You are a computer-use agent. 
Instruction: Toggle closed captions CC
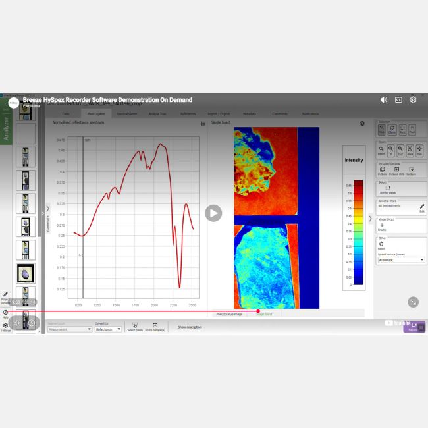pyautogui.click(x=398, y=100)
